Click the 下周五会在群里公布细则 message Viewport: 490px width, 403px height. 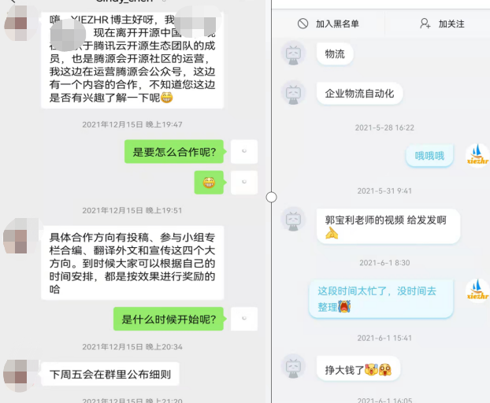[110, 374]
